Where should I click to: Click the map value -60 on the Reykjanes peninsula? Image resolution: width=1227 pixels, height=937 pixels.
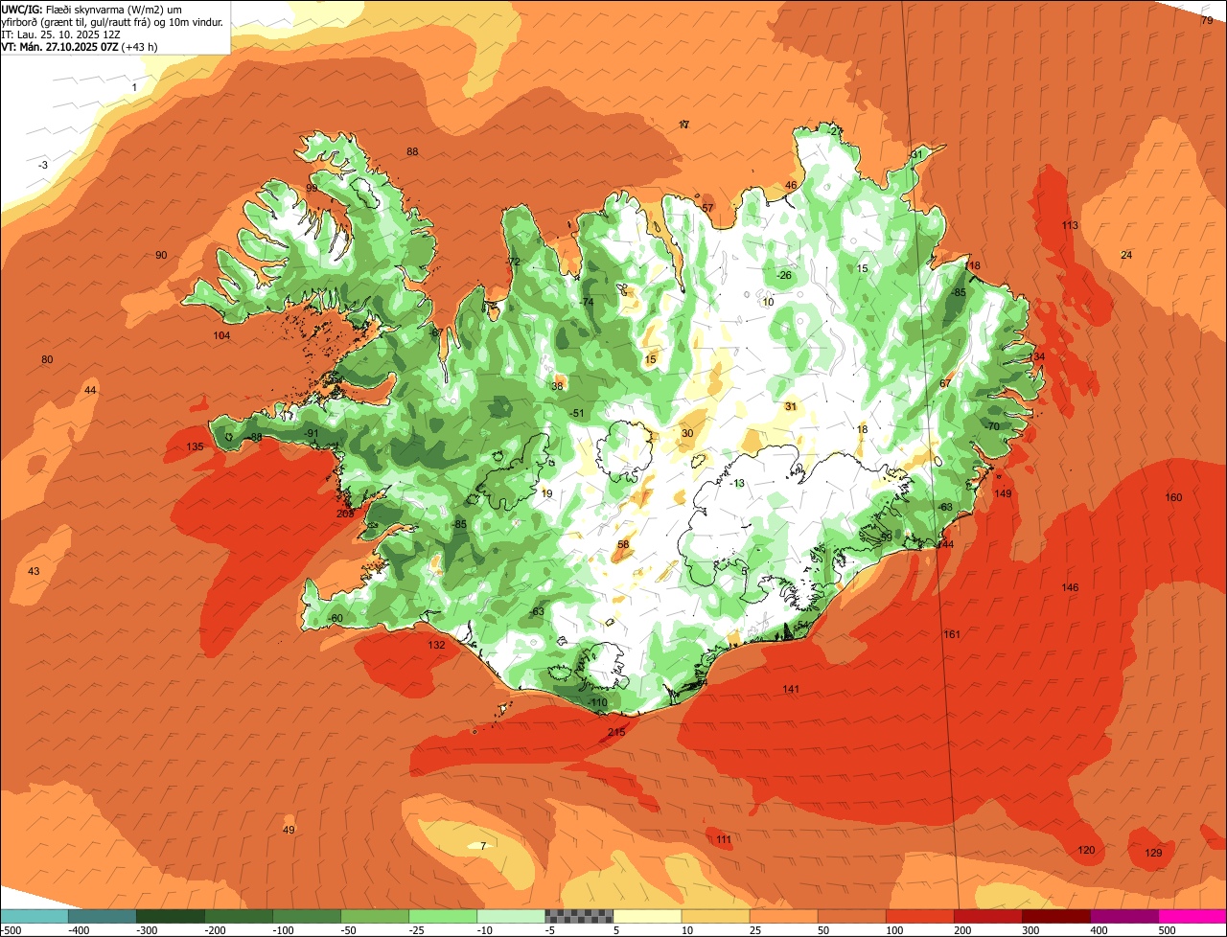tap(336, 619)
